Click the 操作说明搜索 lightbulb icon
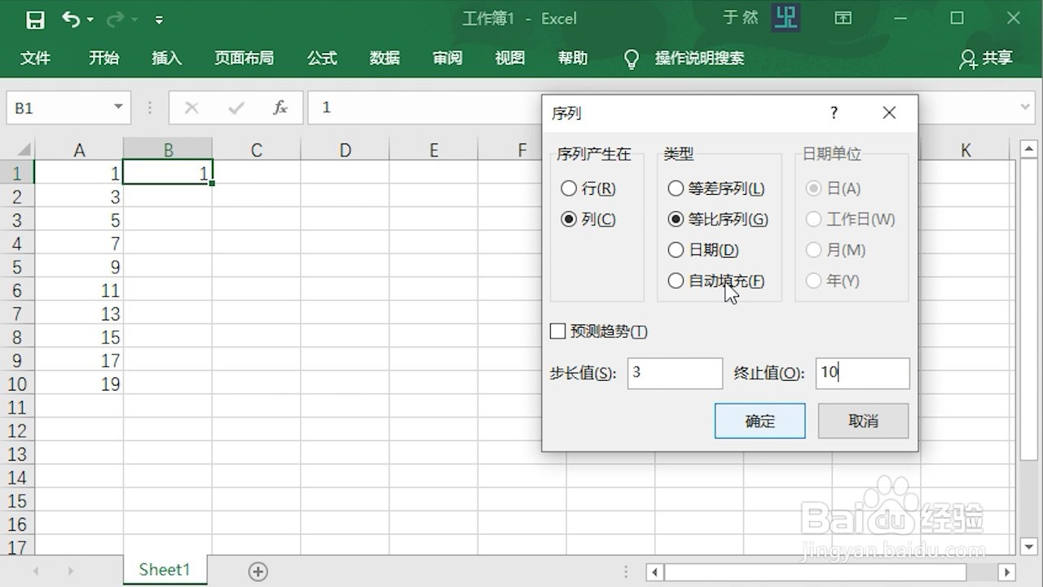1043x587 pixels. (632, 58)
